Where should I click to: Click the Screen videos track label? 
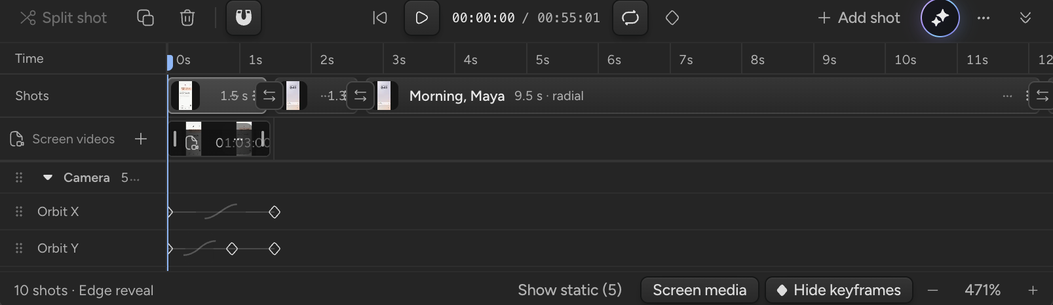(x=73, y=139)
